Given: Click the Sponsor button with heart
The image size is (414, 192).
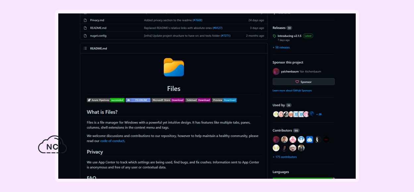Looking at the screenshot, I should (x=303, y=82).
